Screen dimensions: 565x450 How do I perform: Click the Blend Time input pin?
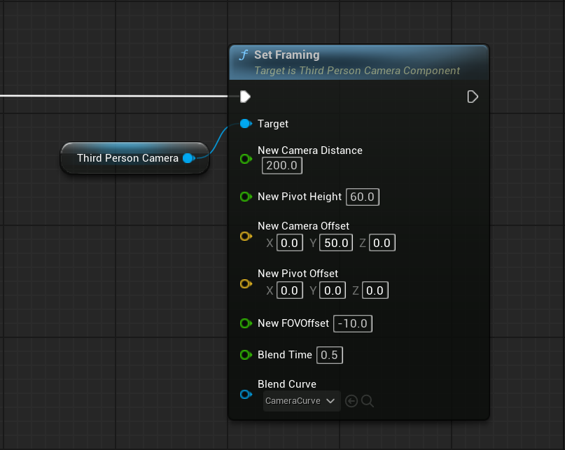(245, 355)
